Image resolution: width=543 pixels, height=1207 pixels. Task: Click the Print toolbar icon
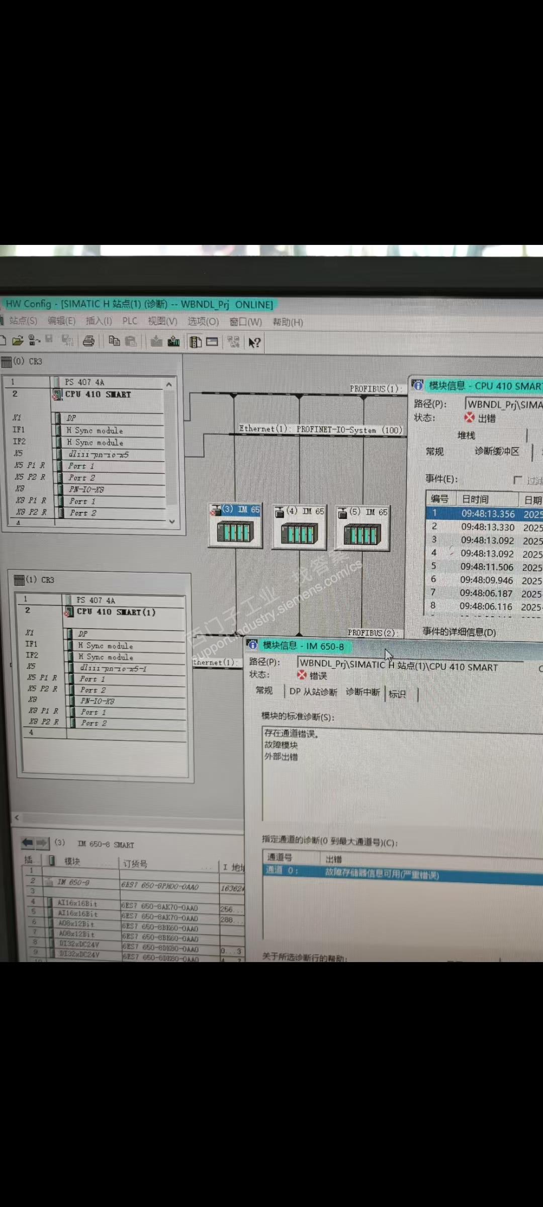click(88, 341)
